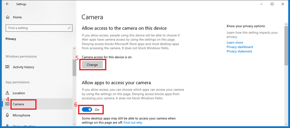Click the Location pin icon
Screen dimensions: 290x128
tap(8, 93)
